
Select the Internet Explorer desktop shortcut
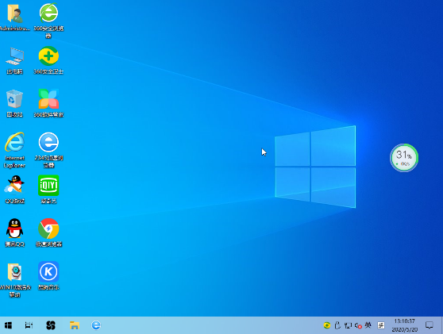click(15, 142)
